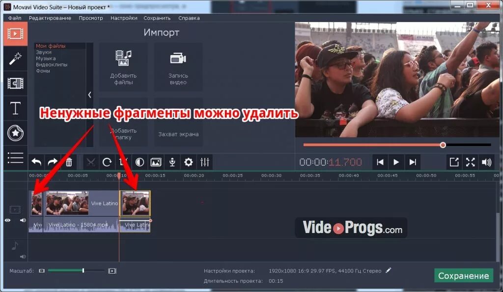Image resolution: width=503 pixels, height=292 pixels.
Task: Open the Справка menu
Action: click(x=189, y=18)
